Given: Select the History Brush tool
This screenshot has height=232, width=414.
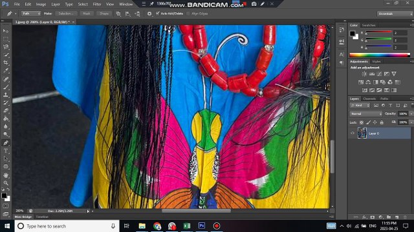Looking at the screenshot, I should point(6,102).
